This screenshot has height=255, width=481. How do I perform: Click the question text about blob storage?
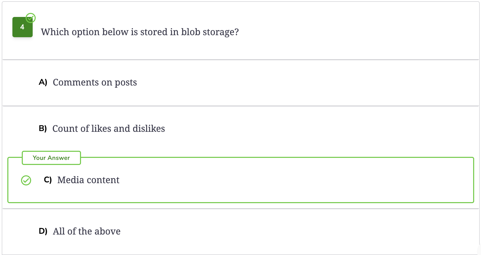click(140, 32)
